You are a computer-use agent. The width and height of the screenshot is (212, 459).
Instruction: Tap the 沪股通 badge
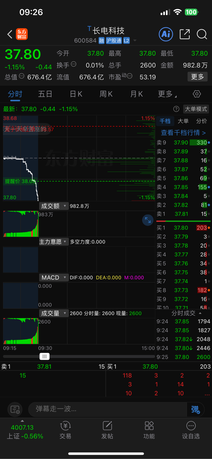point(114,41)
